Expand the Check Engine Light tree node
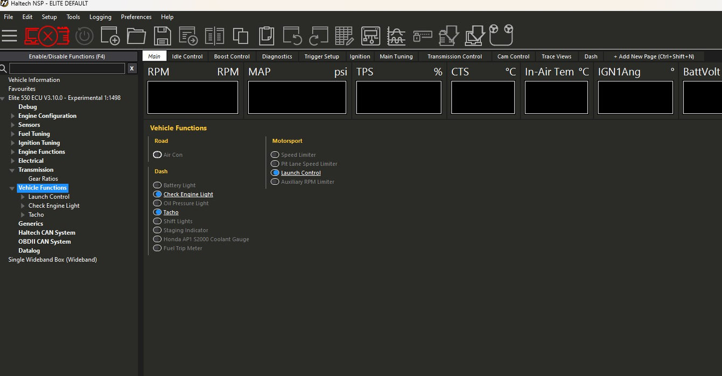 (x=23, y=206)
